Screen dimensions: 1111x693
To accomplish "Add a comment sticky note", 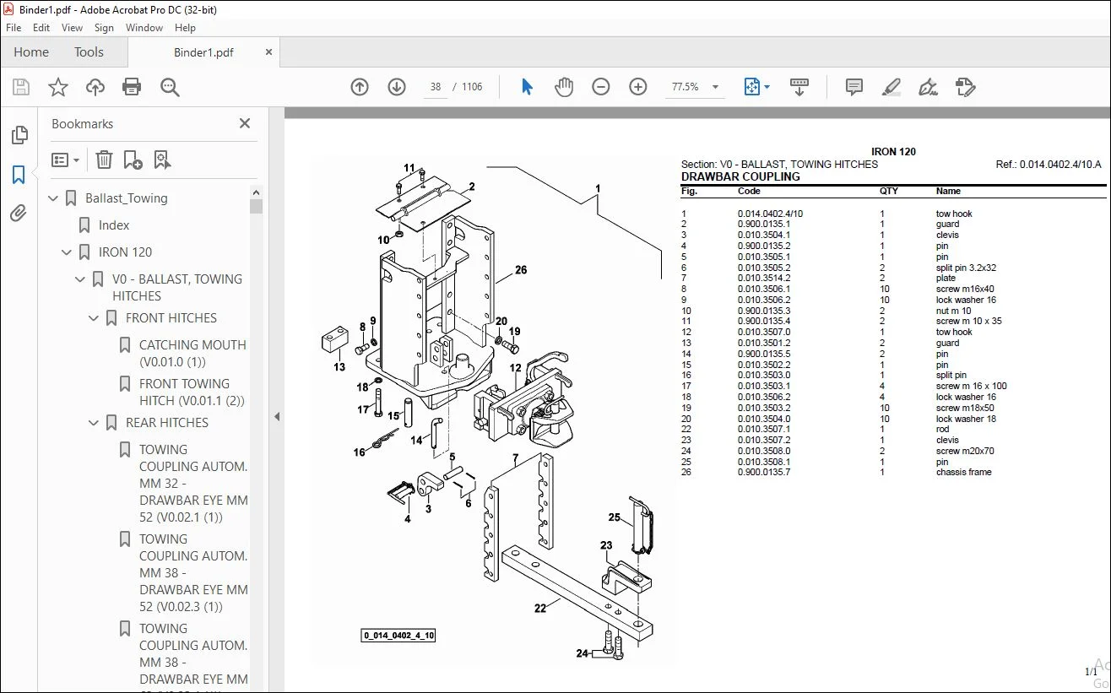I will click(x=854, y=87).
